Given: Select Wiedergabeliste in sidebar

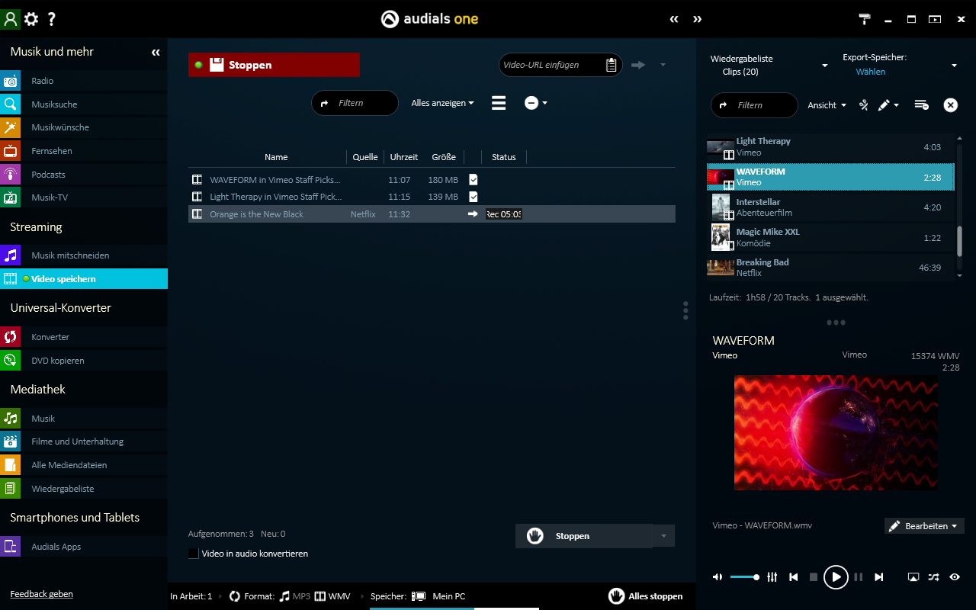Looking at the screenshot, I should pos(84,489).
